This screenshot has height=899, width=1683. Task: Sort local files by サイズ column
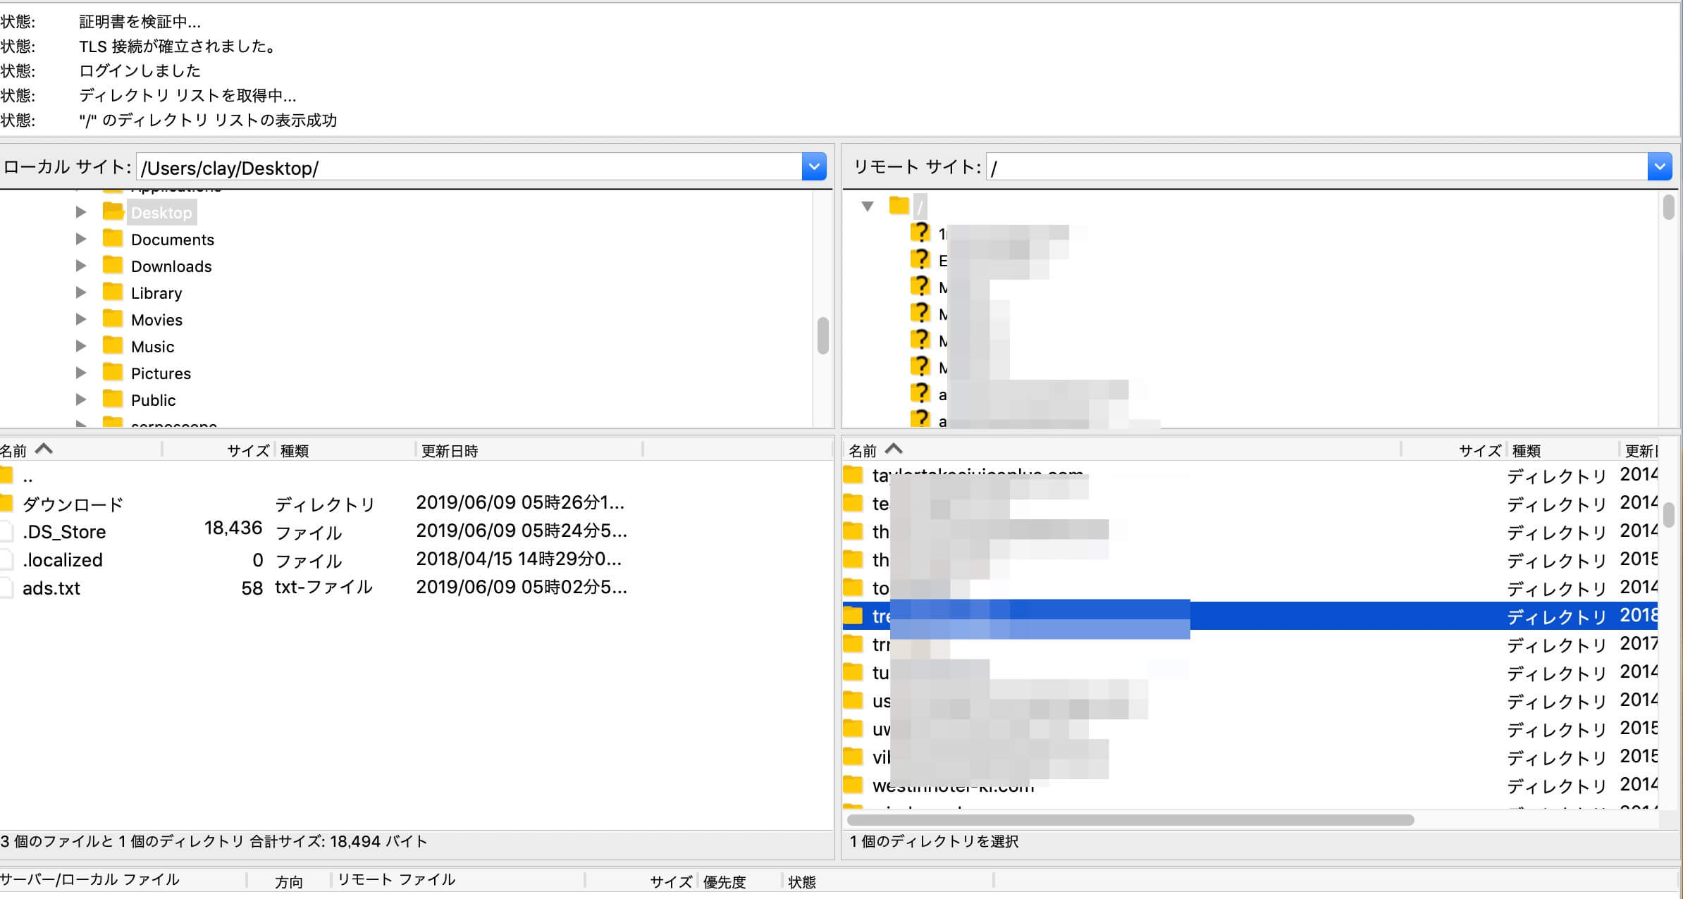248,451
